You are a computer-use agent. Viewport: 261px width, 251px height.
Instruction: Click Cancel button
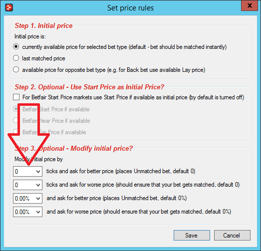pyautogui.click(x=232, y=236)
